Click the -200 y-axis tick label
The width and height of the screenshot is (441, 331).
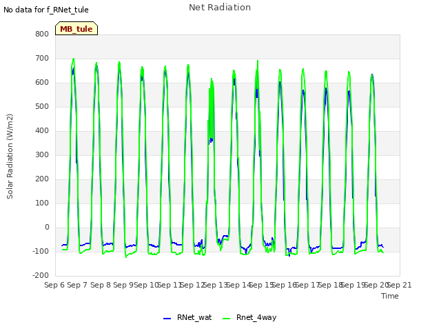[41, 275]
